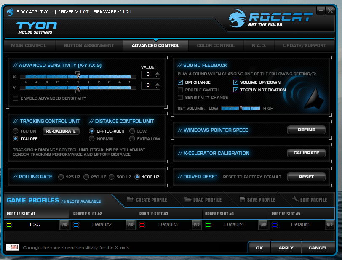The image size is (342, 260).
Task: Select Profile Slot #3 tab
Action: [x=169, y=214]
